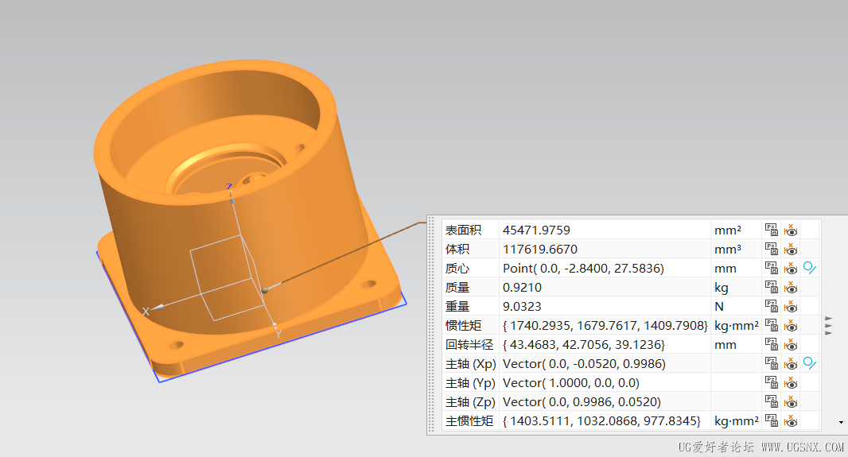Select the 主轴 (Zp) label cell
This screenshot has height=457, width=848.
pyautogui.click(x=470, y=402)
